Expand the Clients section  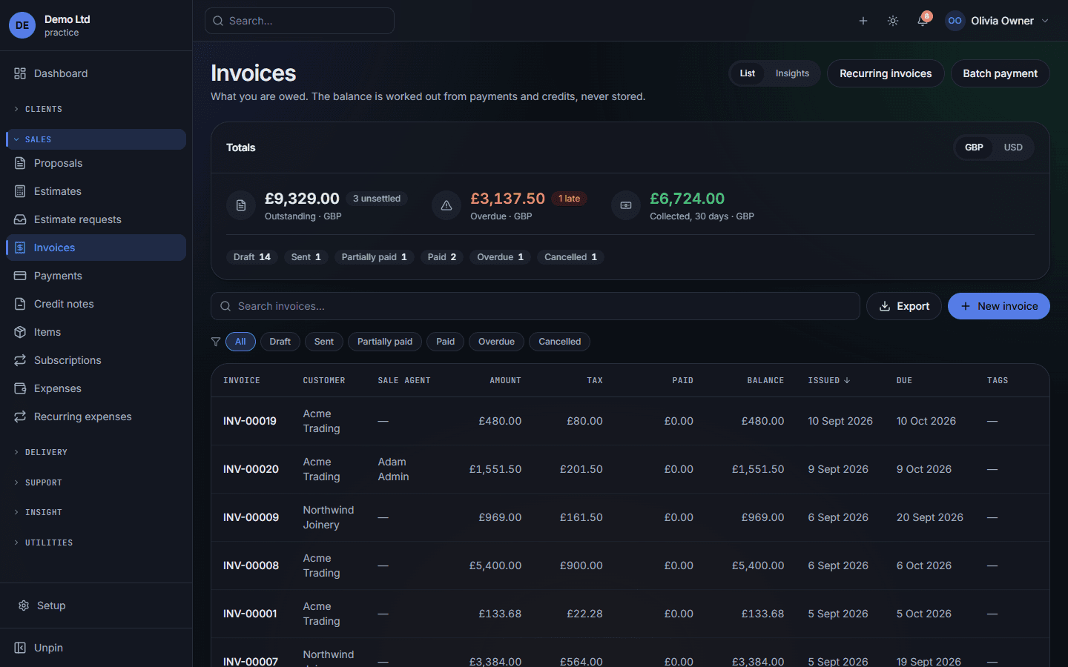(96, 109)
